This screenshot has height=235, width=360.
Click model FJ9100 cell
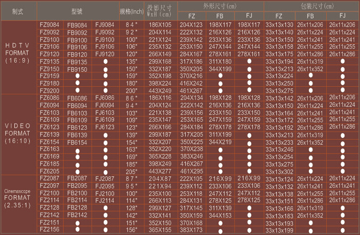pyautogui.click(x=105, y=40)
